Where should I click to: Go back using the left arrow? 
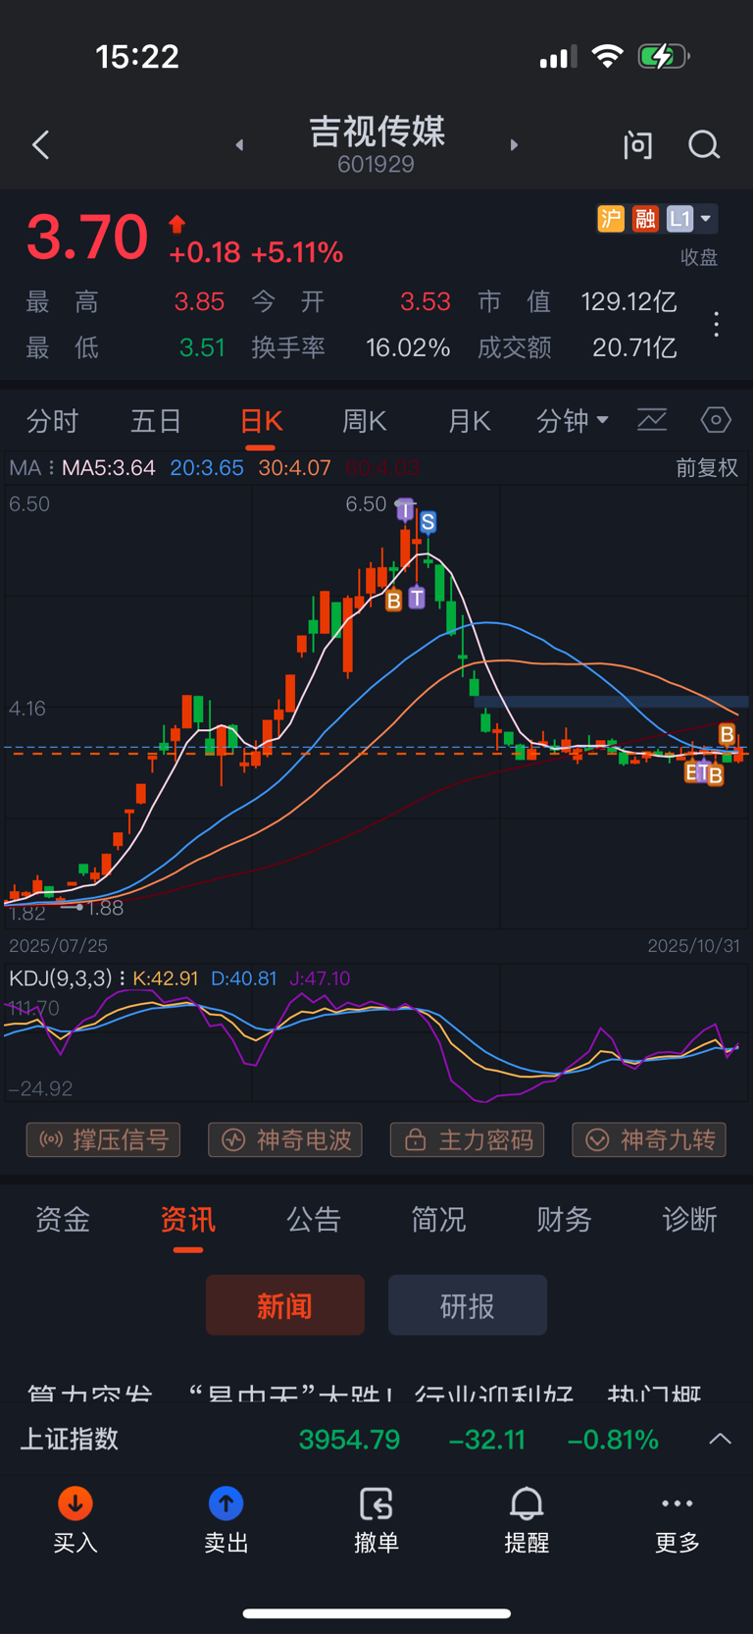(x=40, y=145)
